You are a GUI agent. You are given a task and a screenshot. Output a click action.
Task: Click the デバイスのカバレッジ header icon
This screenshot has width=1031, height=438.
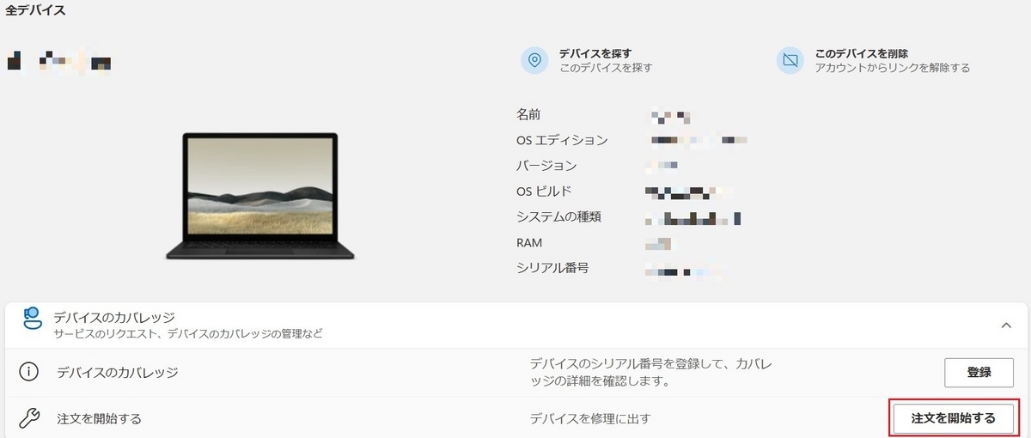[x=33, y=319]
